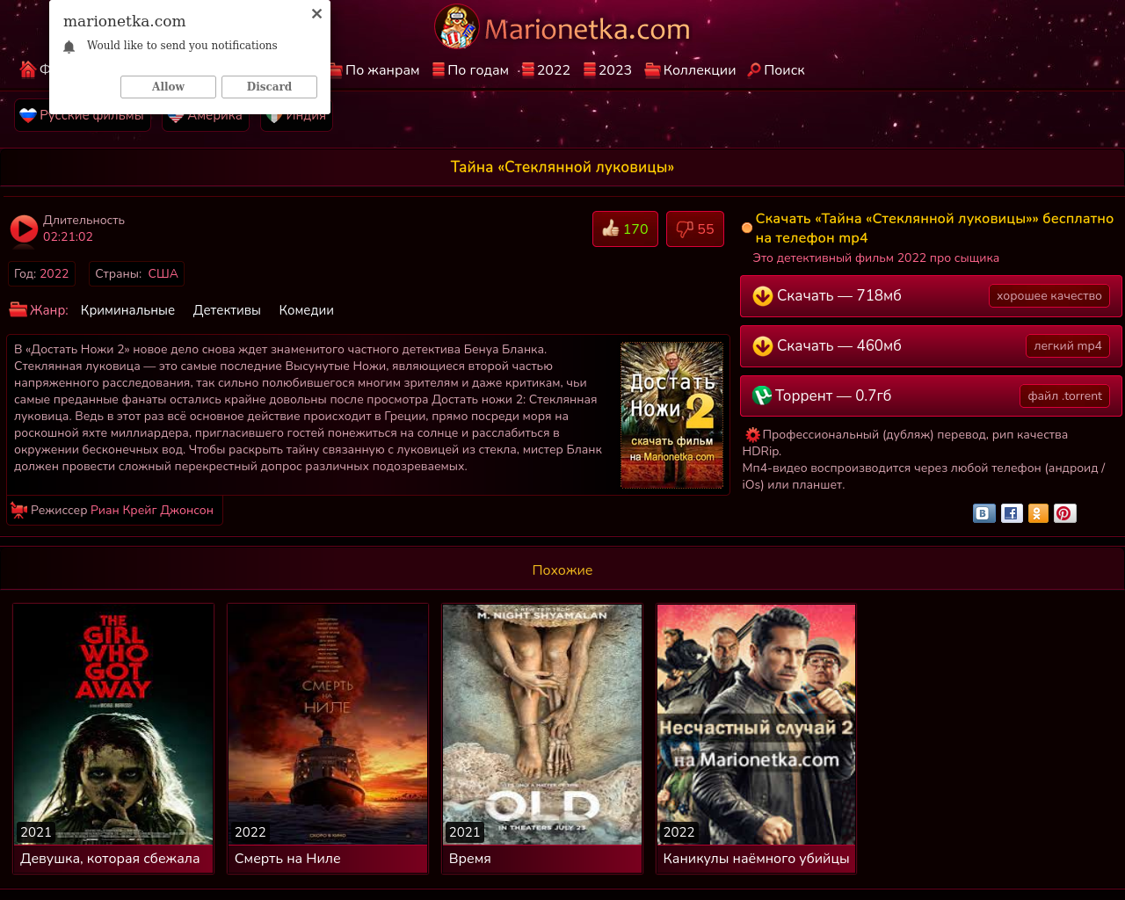Click the хорошее качество label
The width and height of the screenshot is (1125, 900).
1049,296
